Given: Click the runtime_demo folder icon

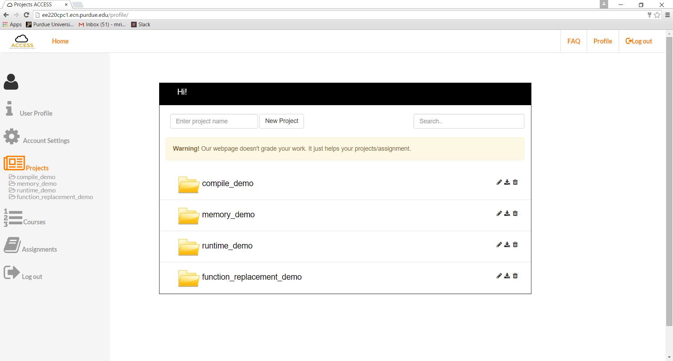Looking at the screenshot, I should pos(189,247).
